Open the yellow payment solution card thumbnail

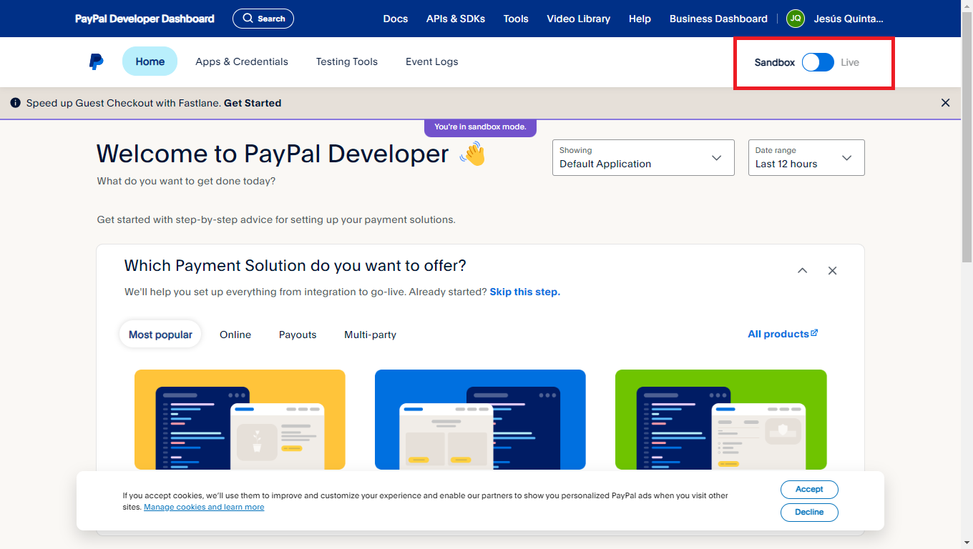point(240,420)
